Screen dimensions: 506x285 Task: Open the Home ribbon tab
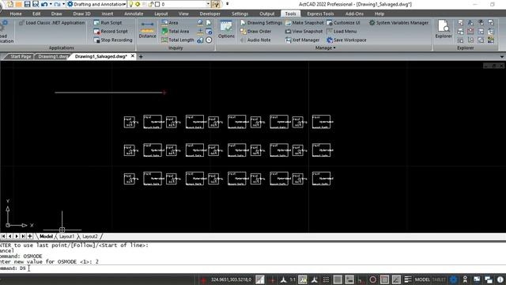tap(16, 13)
